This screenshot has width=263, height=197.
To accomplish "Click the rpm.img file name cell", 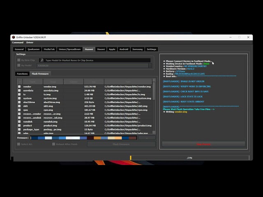I will point(48,110).
